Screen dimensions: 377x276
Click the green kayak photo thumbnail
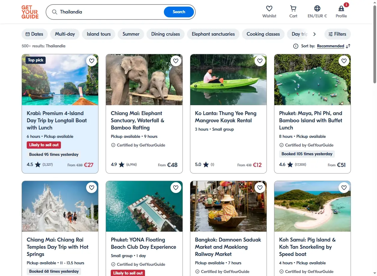(x=228, y=80)
